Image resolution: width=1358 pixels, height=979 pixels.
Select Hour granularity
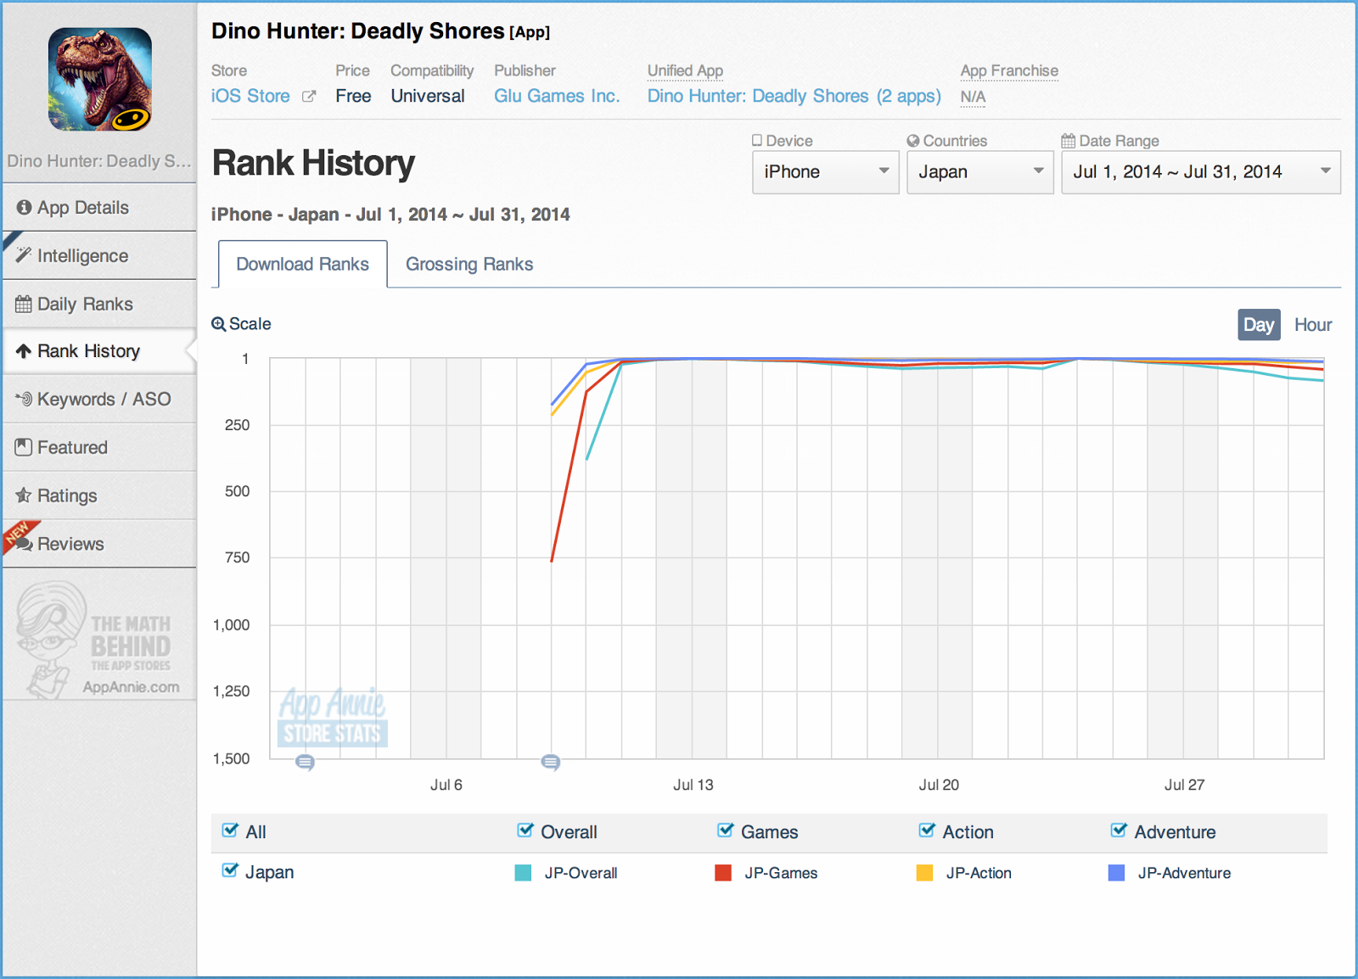tap(1313, 325)
